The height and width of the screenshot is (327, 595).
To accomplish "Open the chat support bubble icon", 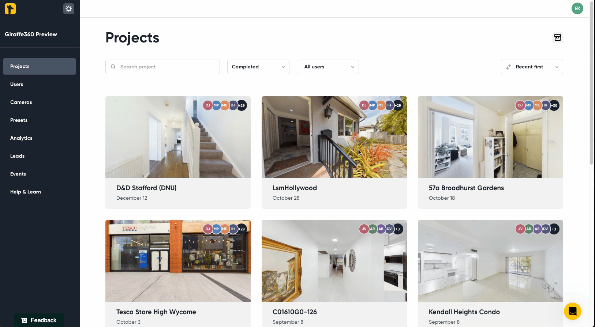I will (x=572, y=311).
